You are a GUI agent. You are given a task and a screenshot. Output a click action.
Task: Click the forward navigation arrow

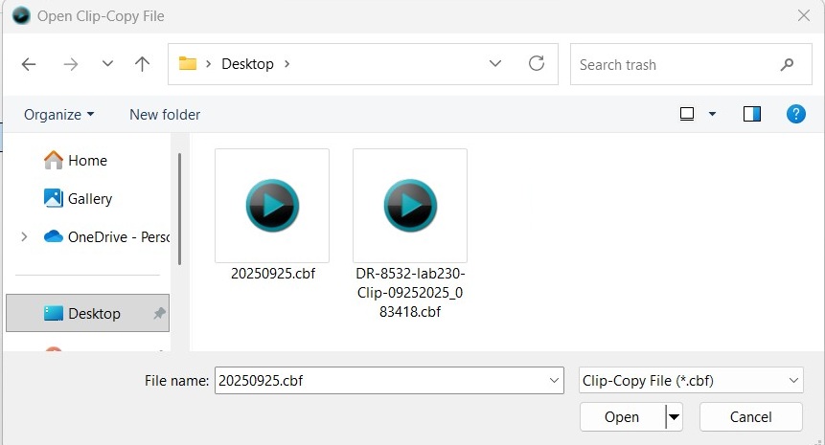pyautogui.click(x=71, y=64)
